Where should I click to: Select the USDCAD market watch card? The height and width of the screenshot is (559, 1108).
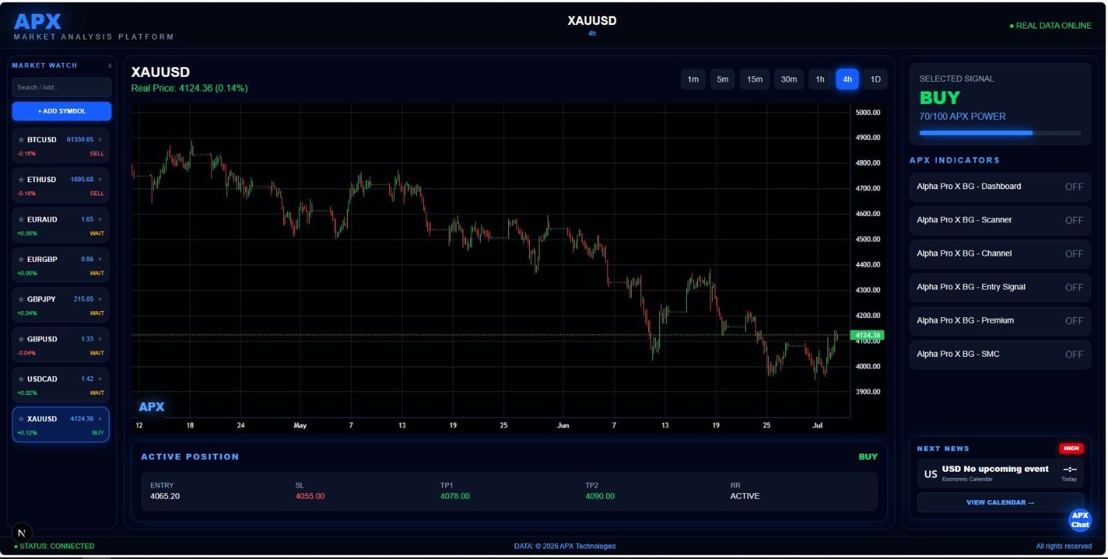point(61,385)
